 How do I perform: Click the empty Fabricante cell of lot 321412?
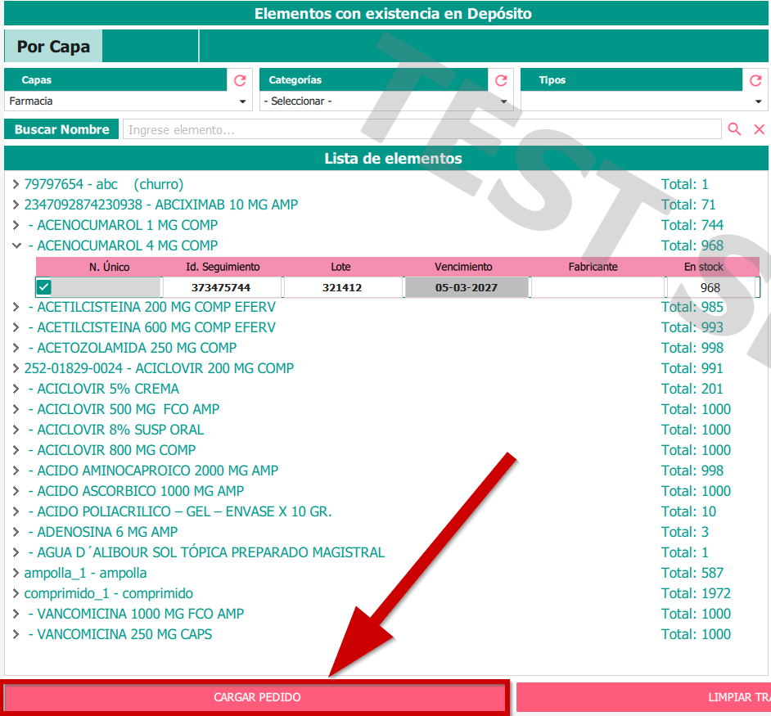point(598,287)
